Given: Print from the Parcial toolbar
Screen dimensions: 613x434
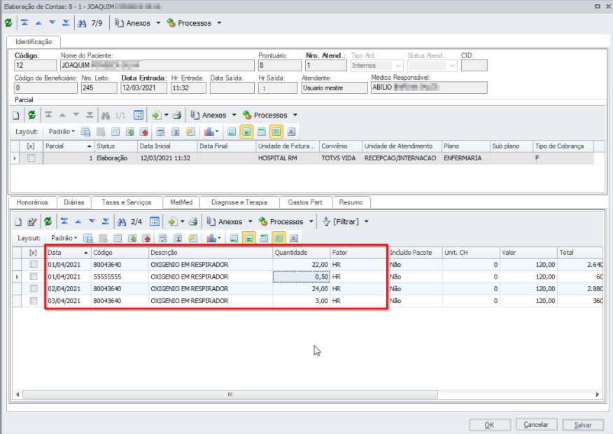Looking at the screenshot, I should [x=177, y=115].
